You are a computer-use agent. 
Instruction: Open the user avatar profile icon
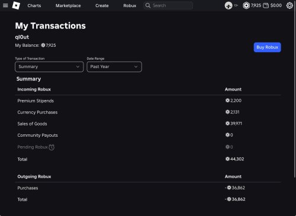coord(229,5)
